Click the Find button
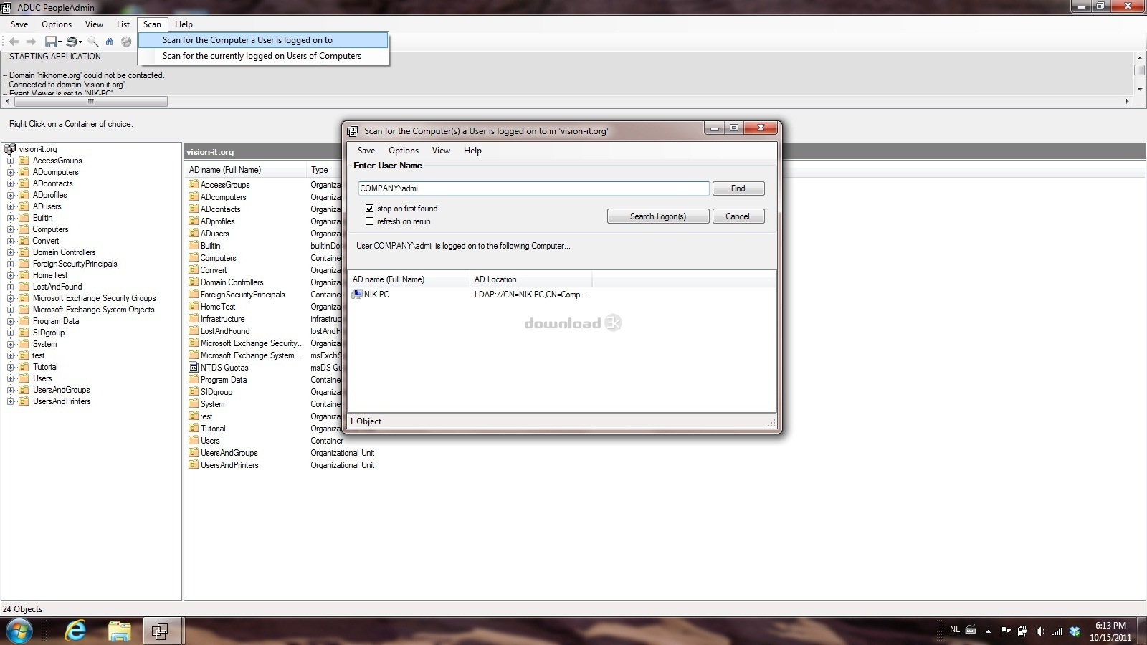This screenshot has height=645, width=1147. (x=738, y=188)
